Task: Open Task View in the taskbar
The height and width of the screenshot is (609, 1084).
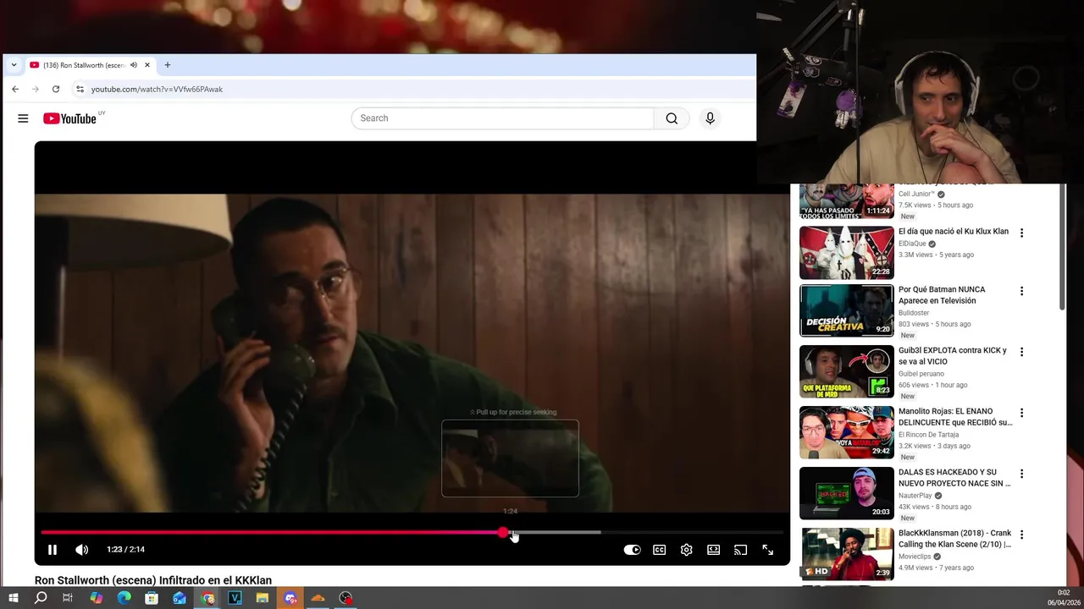Action: coord(68,598)
